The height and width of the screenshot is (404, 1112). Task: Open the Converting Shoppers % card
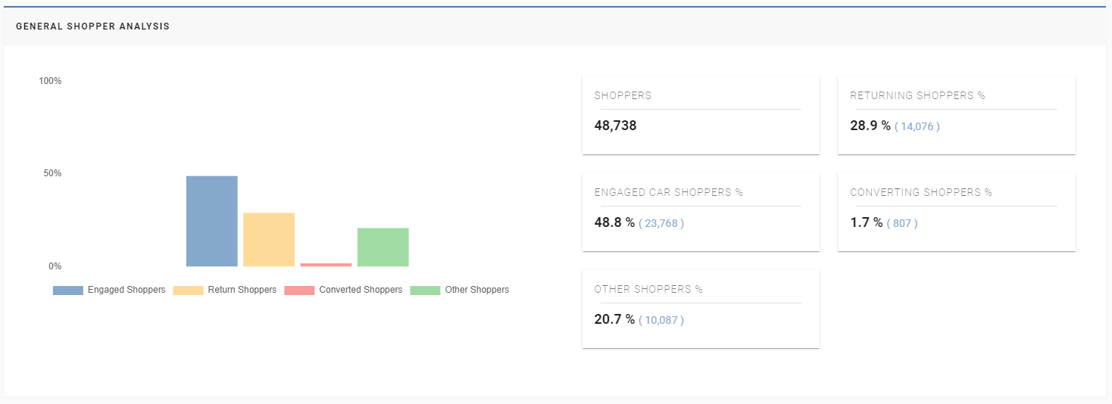(x=956, y=211)
